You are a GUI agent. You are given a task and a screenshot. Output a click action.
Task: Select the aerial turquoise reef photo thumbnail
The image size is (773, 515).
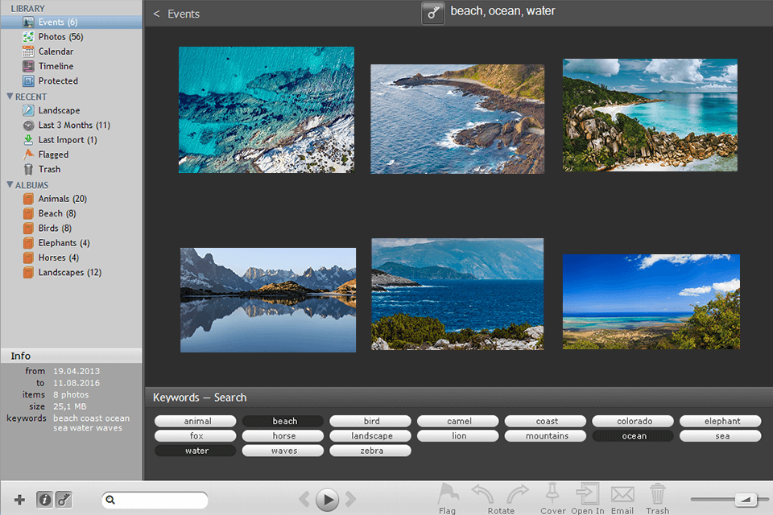point(267,110)
